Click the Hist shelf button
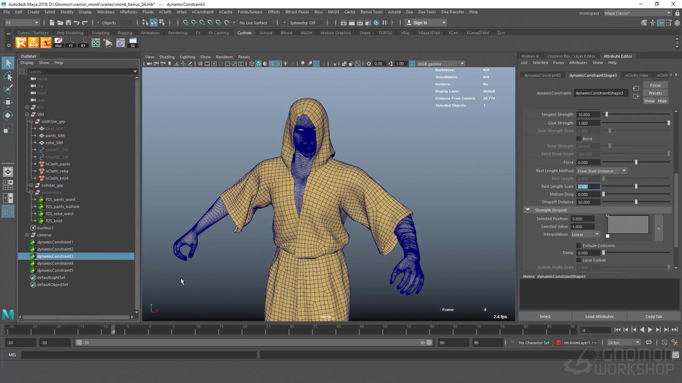The image size is (682, 383). pos(59,43)
